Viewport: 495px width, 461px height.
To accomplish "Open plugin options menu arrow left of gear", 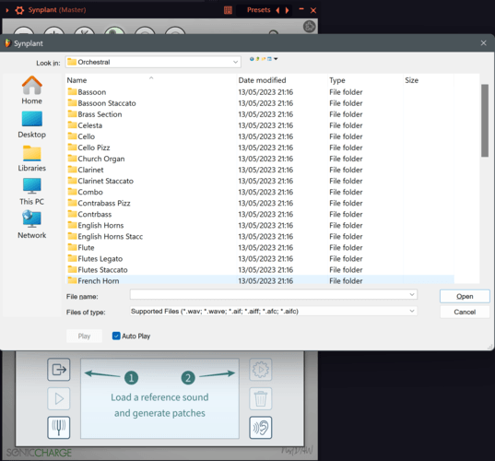I will click(x=7, y=10).
